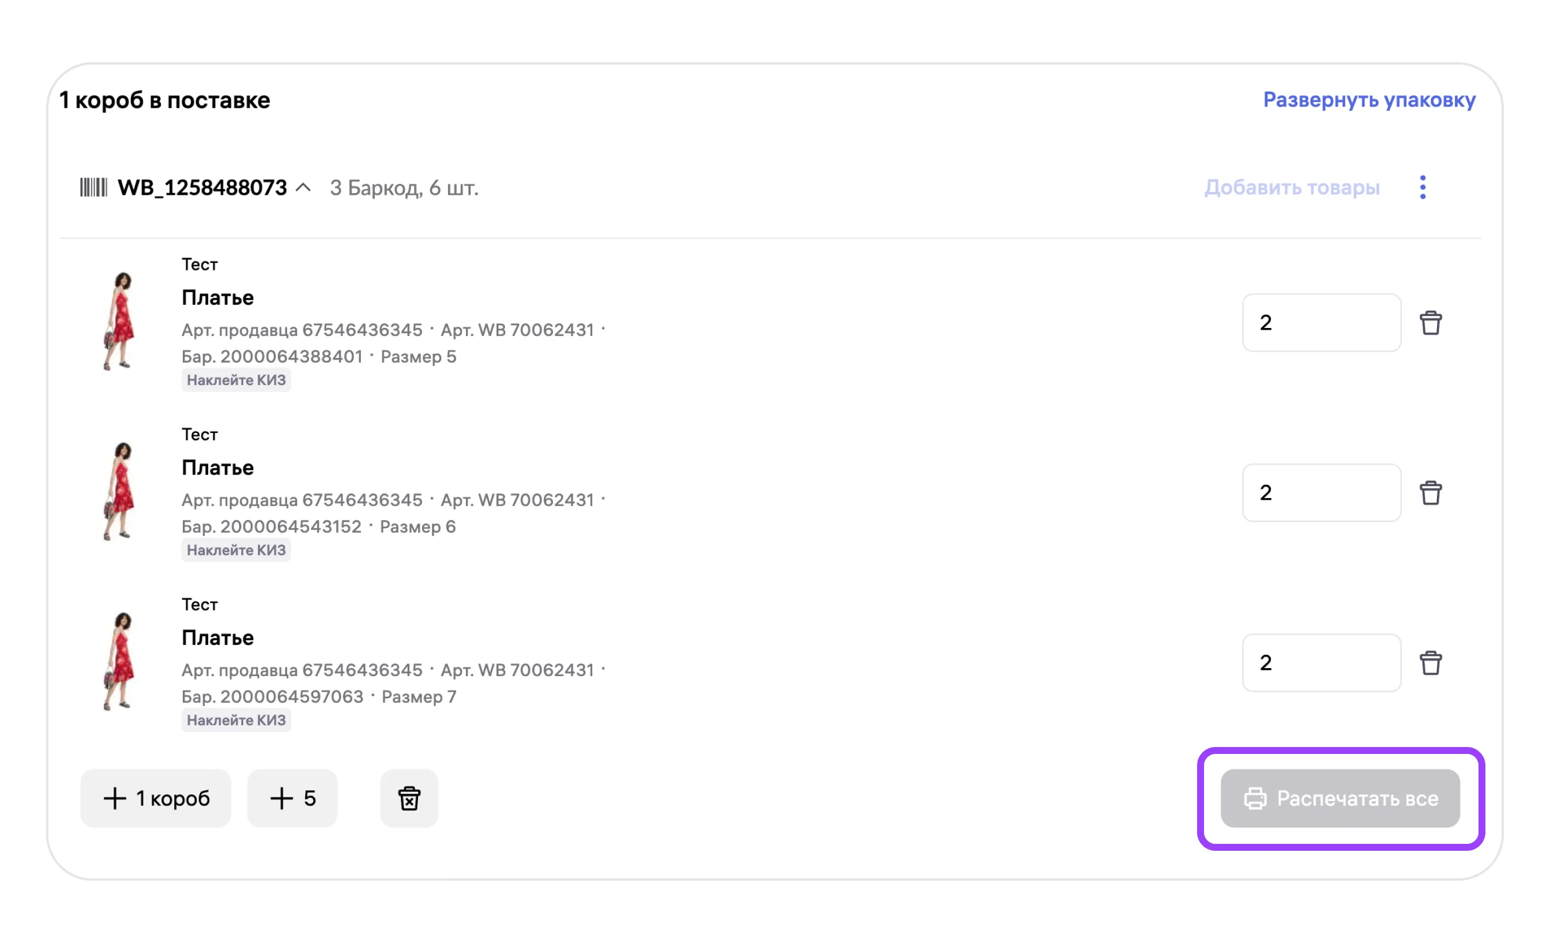The width and height of the screenshot is (1550, 943).
Task: Delete the size 5 dress item
Action: pos(1430,323)
